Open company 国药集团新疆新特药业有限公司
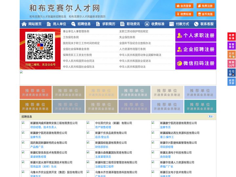Screen dimensions: 236x177 49,143
